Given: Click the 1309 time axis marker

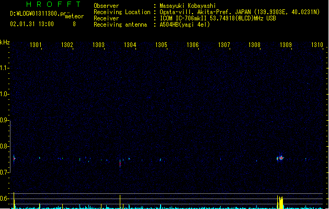Looking at the screenshot, I should (x=286, y=45).
